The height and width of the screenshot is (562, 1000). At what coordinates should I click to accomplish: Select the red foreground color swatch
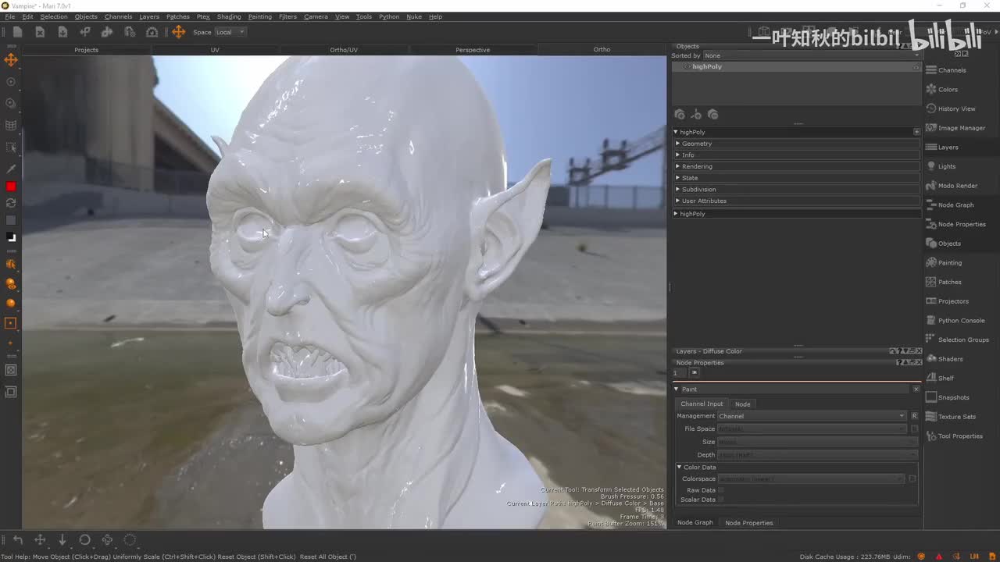pos(11,187)
